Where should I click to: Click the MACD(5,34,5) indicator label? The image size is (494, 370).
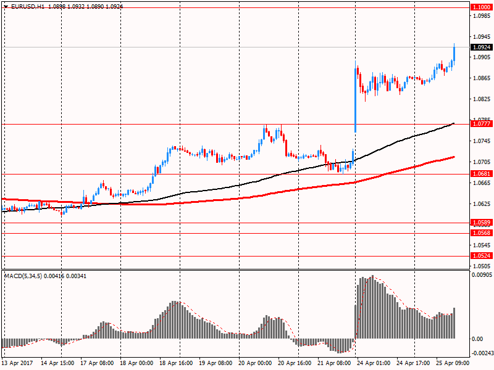(23, 276)
